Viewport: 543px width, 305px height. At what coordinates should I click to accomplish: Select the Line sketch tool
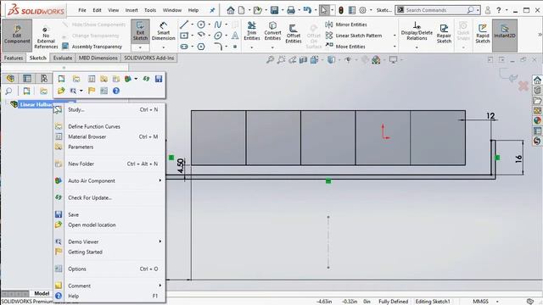(184, 25)
